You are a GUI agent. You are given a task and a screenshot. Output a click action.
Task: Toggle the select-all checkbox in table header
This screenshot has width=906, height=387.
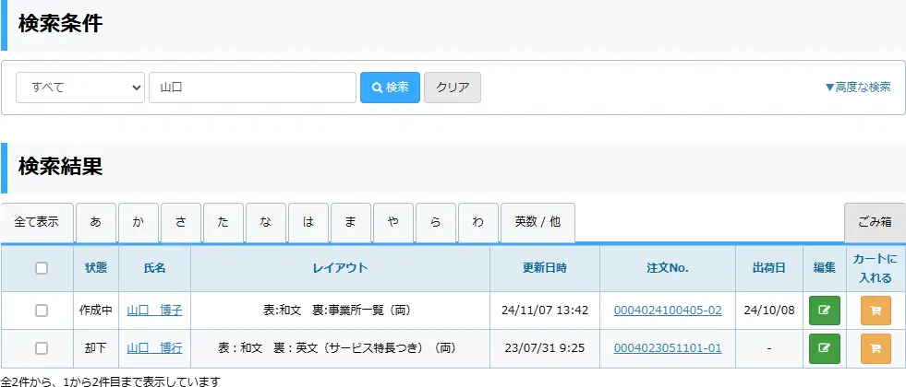pos(42,268)
